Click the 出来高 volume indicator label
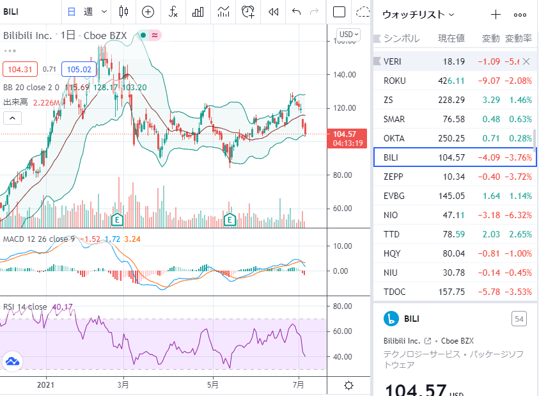The image size is (539, 396). point(15,102)
